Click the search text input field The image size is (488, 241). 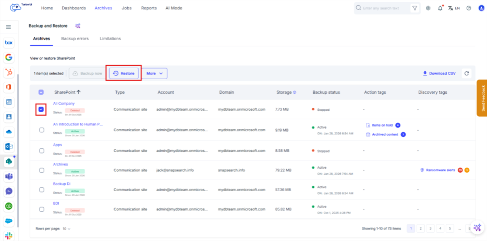(385, 8)
